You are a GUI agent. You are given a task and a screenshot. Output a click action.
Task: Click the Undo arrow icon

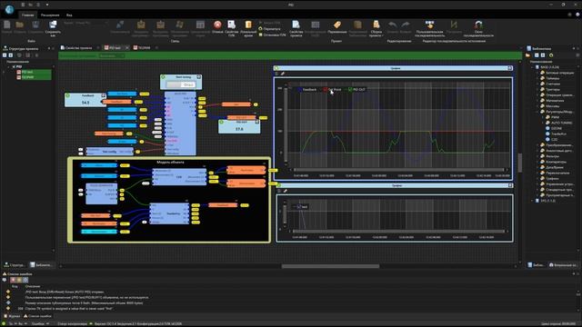[392, 25]
